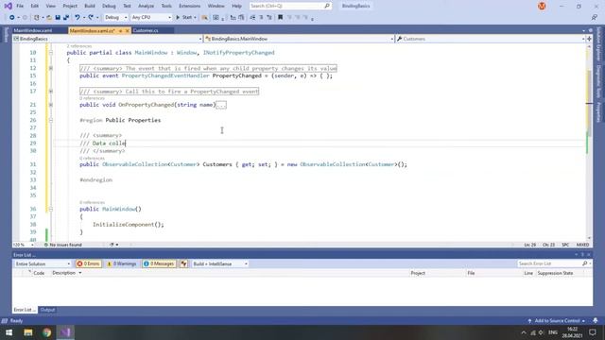Screen dimensions: 605x340
Task: Open the Build menu
Action: click(x=90, y=6)
